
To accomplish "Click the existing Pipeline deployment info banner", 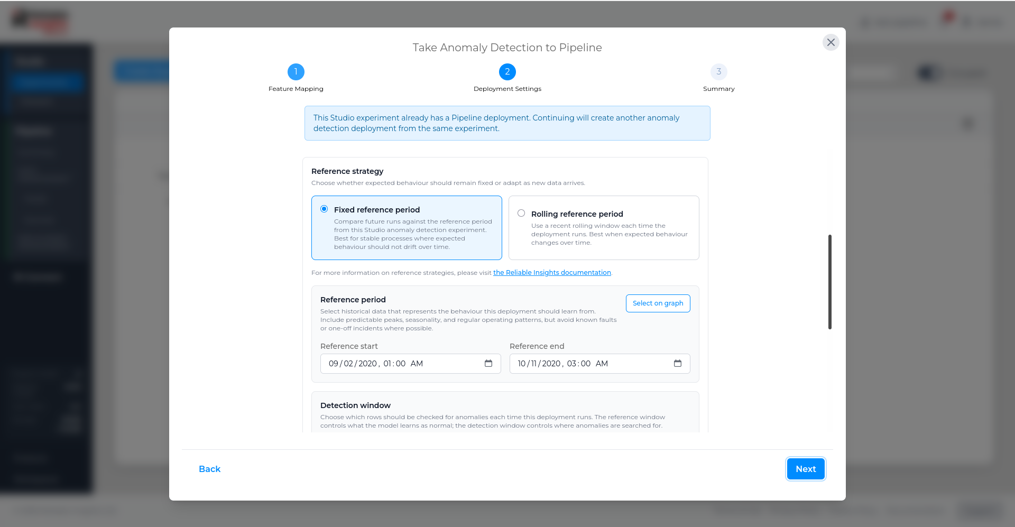I will coord(507,123).
